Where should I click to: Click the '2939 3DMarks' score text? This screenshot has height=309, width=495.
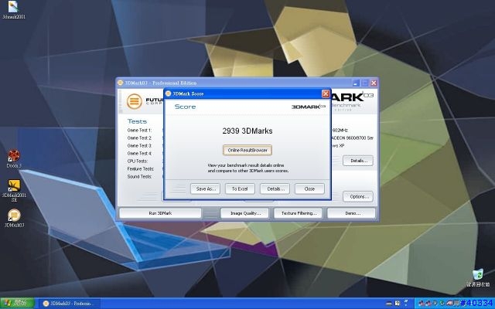point(247,131)
